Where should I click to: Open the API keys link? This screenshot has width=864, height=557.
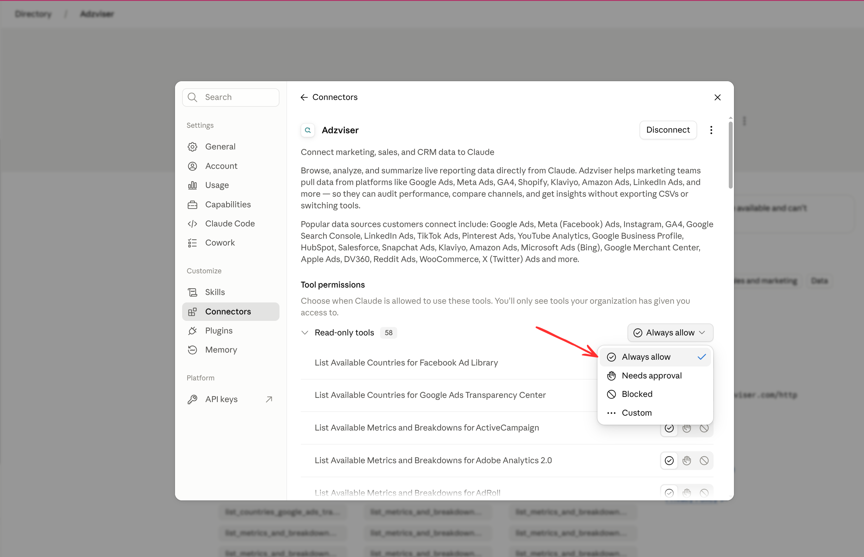pos(231,399)
